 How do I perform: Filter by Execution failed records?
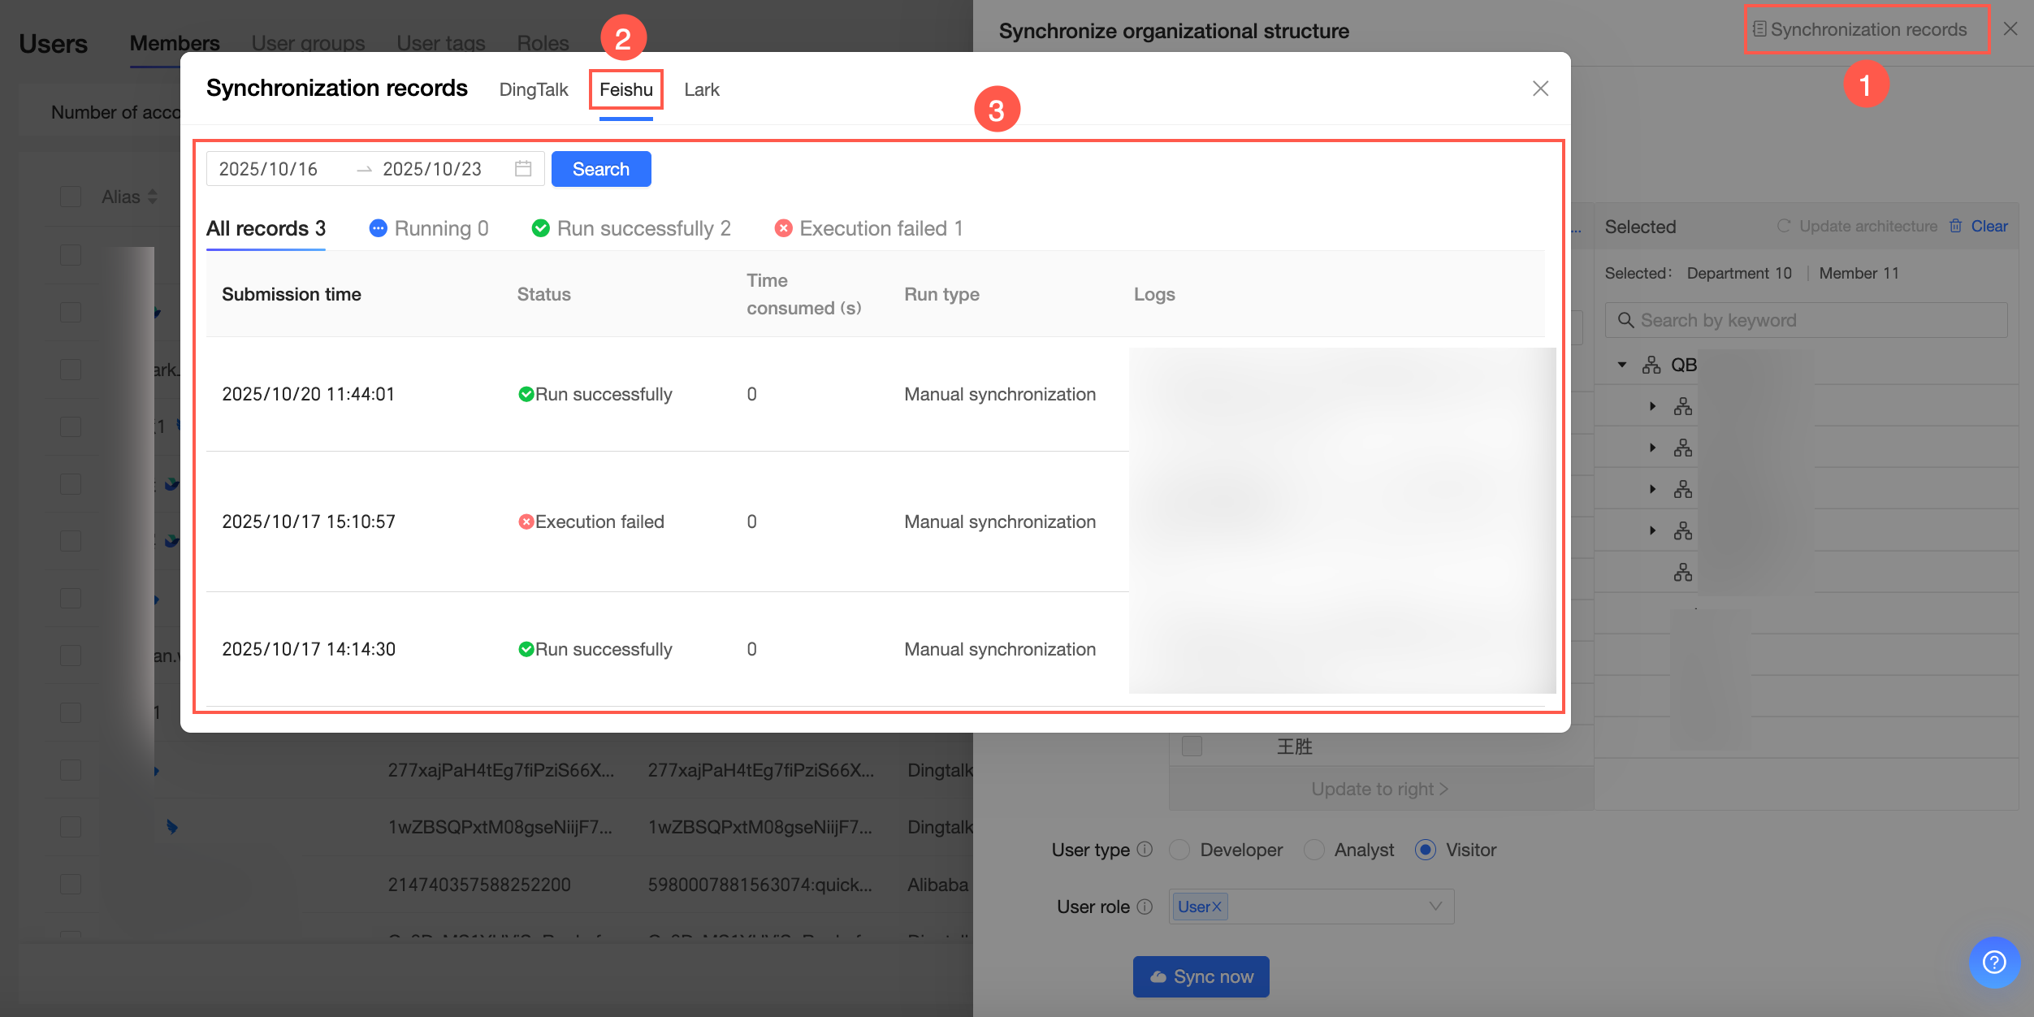(x=869, y=229)
